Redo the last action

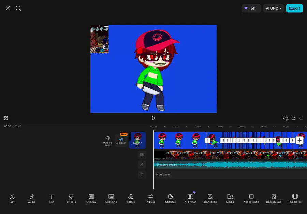pyautogui.click(x=301, y=118)
